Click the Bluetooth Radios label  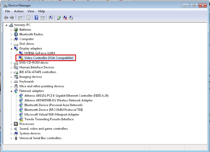click(31, 34)
